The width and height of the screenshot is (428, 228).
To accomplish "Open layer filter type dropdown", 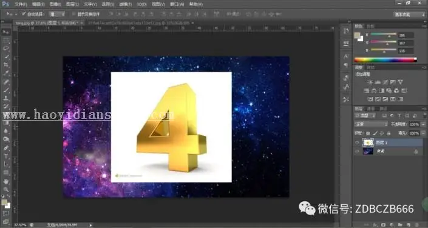I will point(365,116).
